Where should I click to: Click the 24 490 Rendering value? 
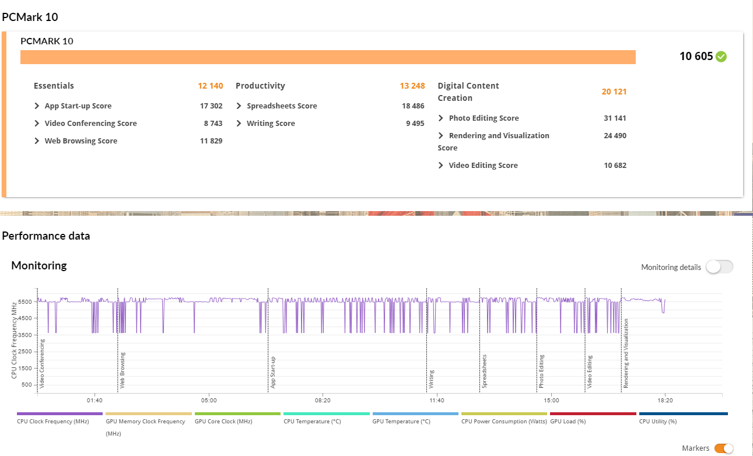coord(615,136)
